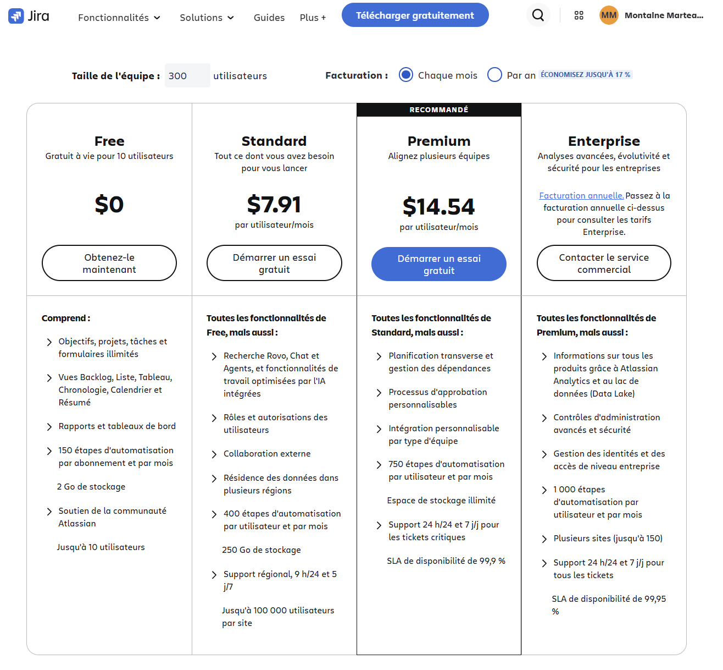723x670 pixels.
Task: Click the Montaine Martea… account name
Action: coord(664,15)
